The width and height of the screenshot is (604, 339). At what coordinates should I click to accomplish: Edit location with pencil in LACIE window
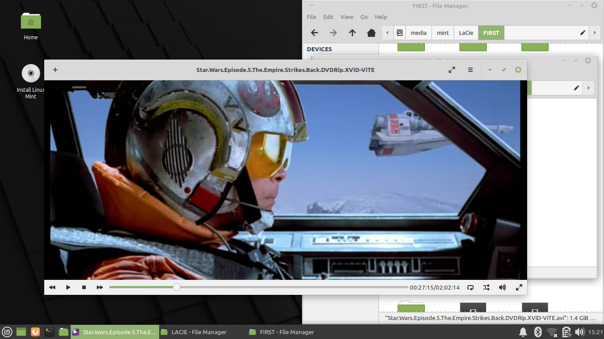pos(577,87)
